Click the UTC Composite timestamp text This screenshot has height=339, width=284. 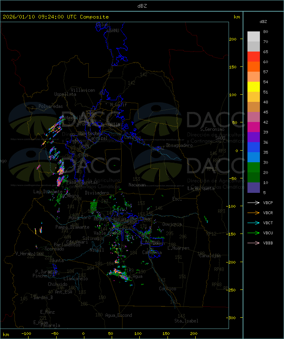[x=56, y=17]
